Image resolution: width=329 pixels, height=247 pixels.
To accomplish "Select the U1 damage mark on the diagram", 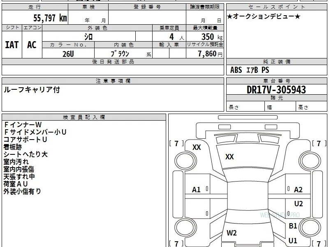I will coord(293,241).
